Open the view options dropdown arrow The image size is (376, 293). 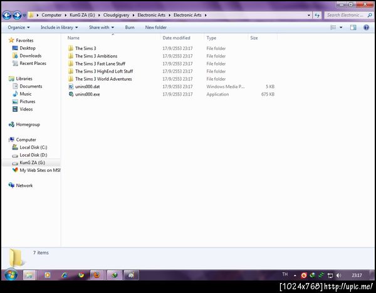click(341, 27)
